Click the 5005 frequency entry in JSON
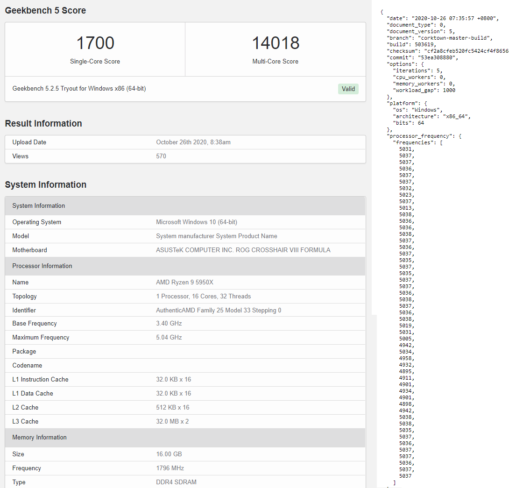The image size is (509, 488). [x=407, y=339]
